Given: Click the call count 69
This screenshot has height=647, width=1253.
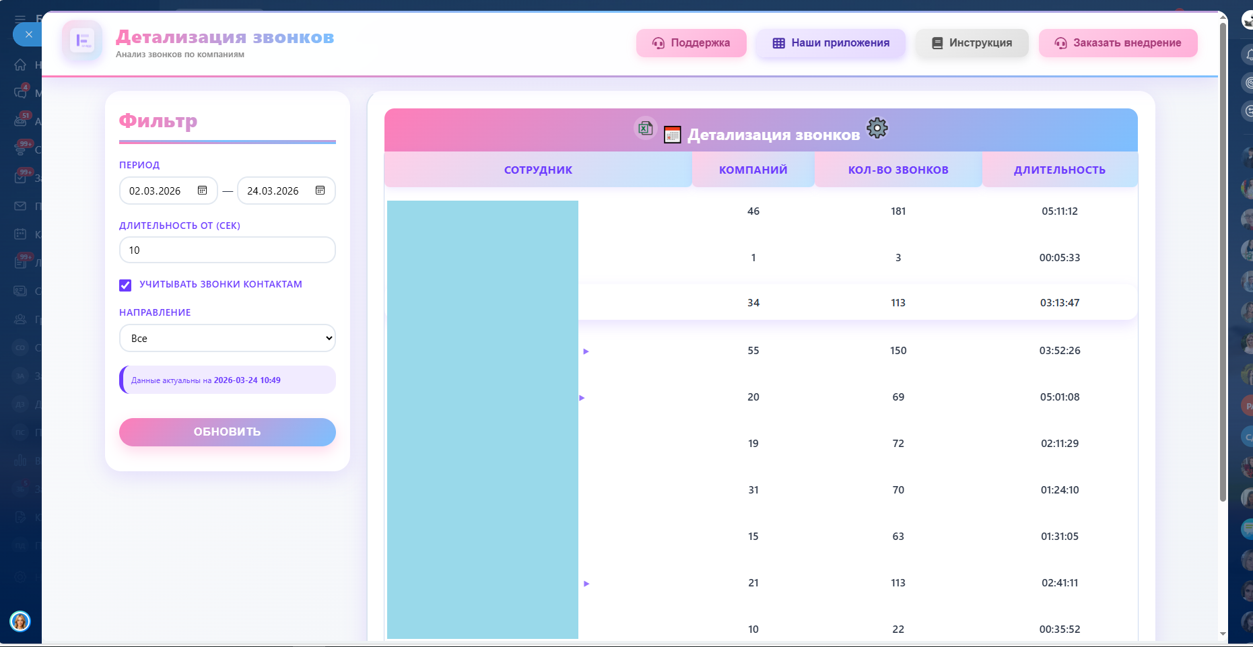Looking at the screenshot, I should 898,397.
